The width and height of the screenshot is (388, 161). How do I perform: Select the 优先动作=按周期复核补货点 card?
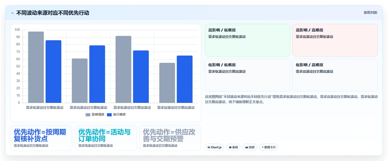41,138
